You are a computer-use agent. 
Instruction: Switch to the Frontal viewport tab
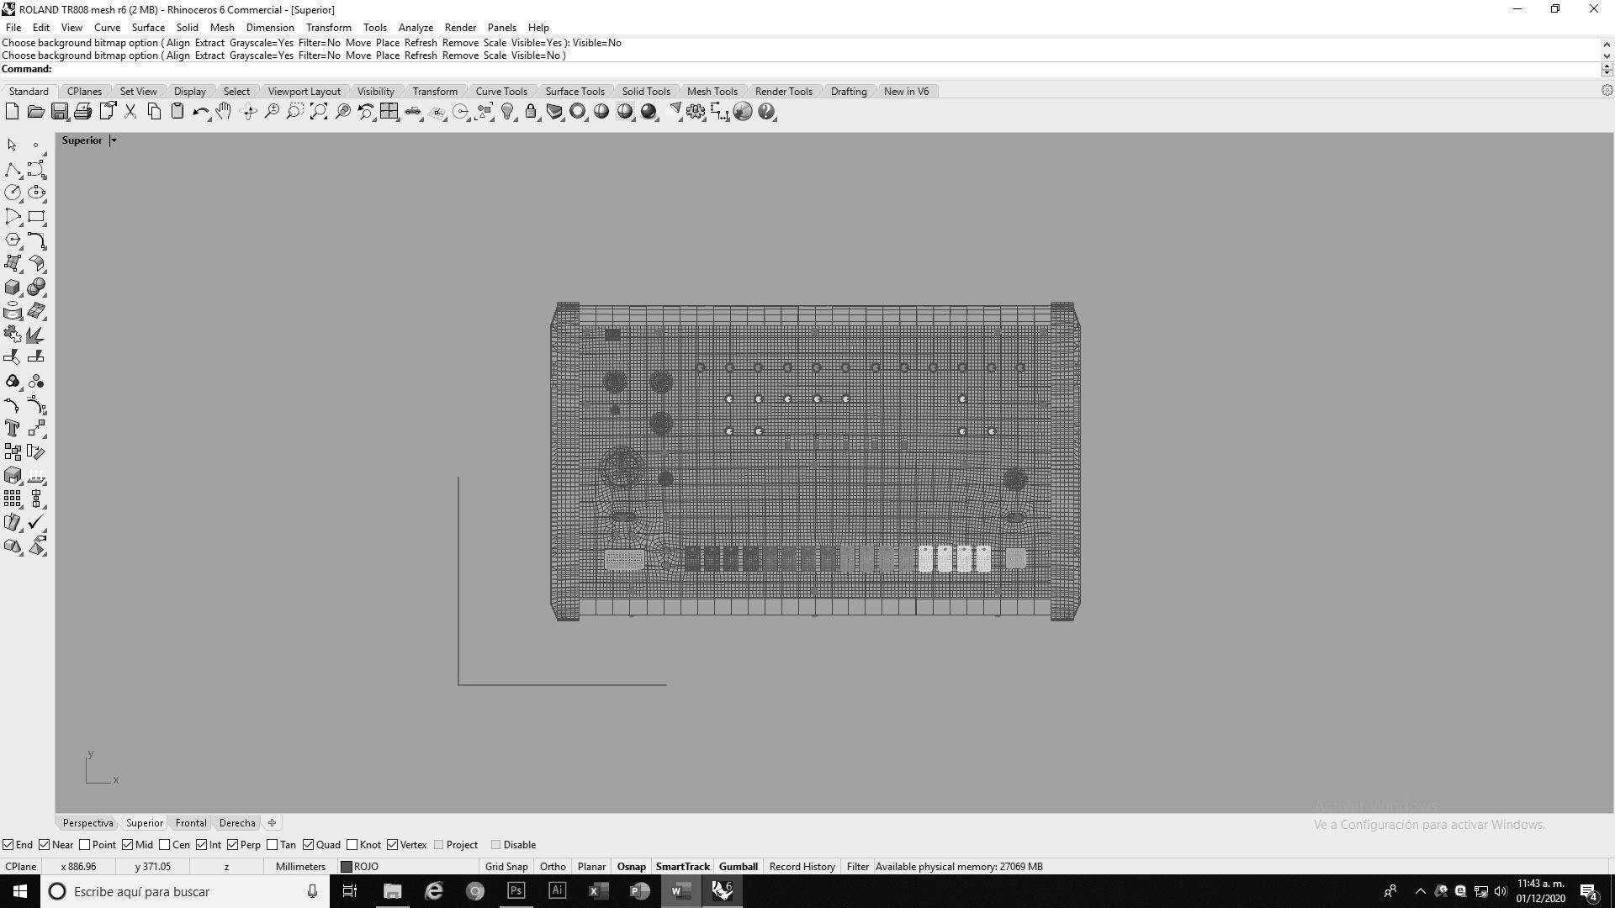(191, 823)
